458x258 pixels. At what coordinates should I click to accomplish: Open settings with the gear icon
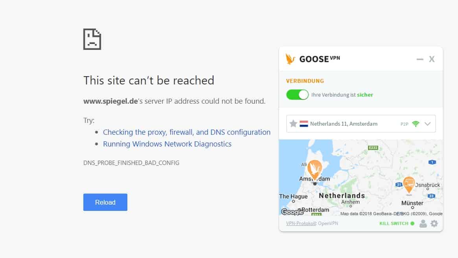tap(434, 223)
